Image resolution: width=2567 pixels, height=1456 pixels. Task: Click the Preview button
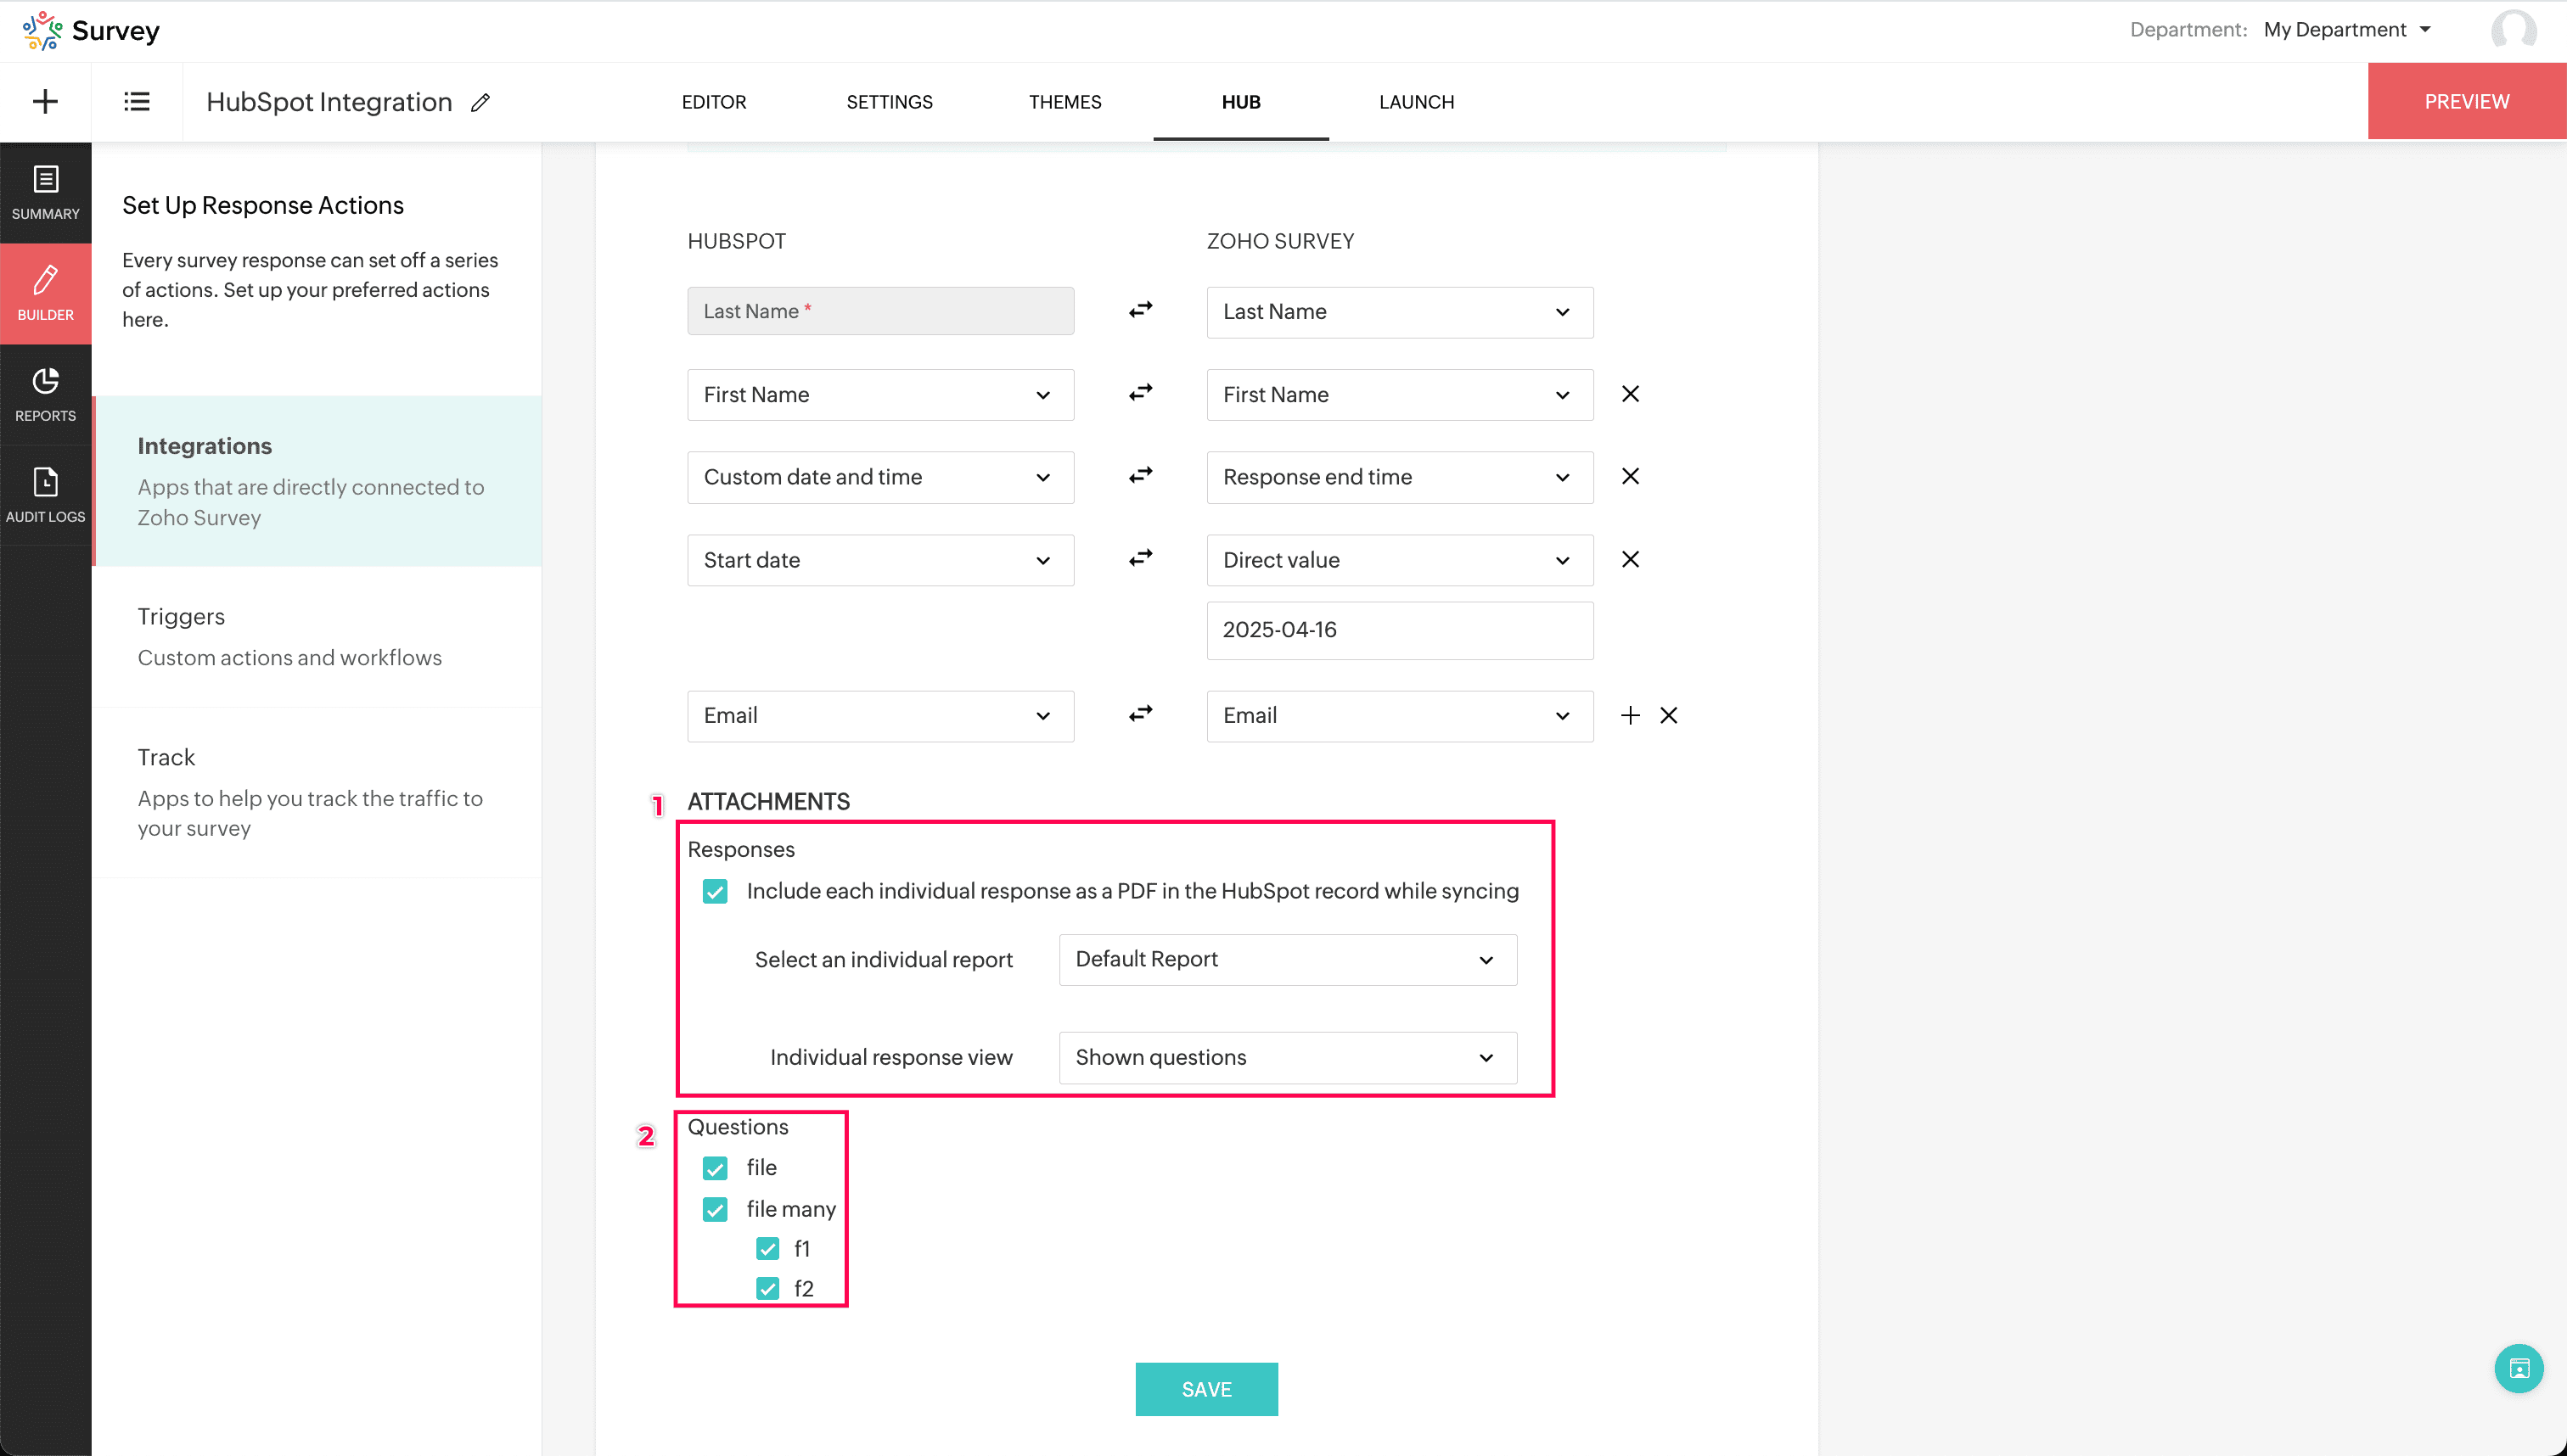[2466, 101]
